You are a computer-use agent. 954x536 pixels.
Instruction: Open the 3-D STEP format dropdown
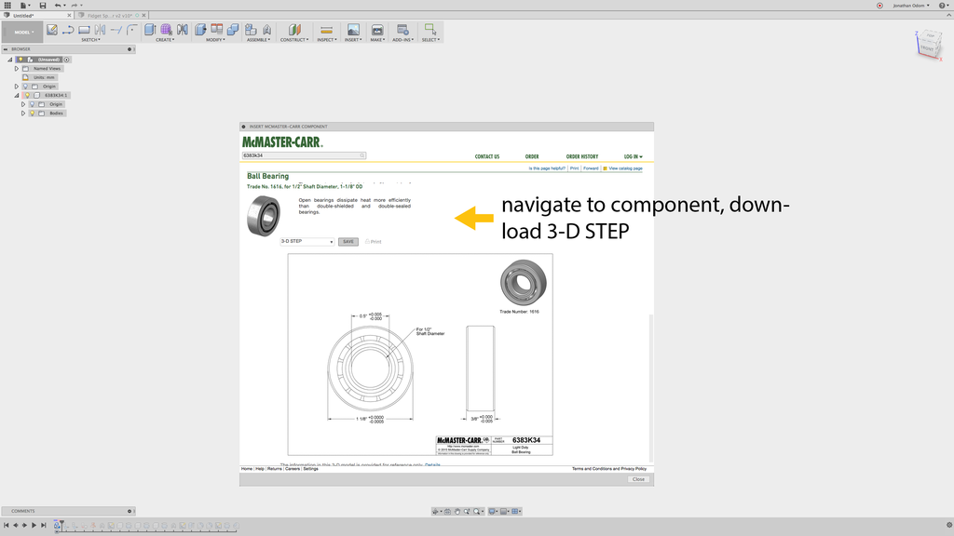tap(307, 241)
